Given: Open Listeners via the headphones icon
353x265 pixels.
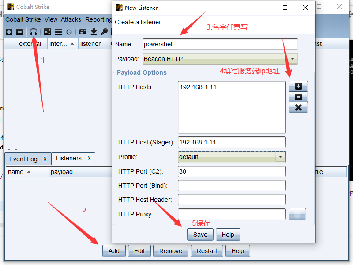Looking at the screenshot, I should (x=34, y=32).
